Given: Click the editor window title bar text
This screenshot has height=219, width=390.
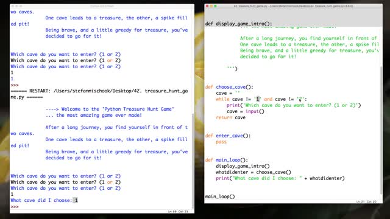Looking at the screenshot, I should [x=293, y=6].
